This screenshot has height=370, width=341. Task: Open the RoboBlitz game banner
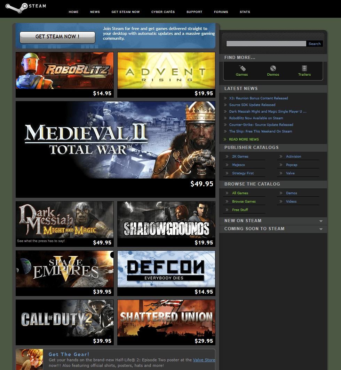[64, 75]
